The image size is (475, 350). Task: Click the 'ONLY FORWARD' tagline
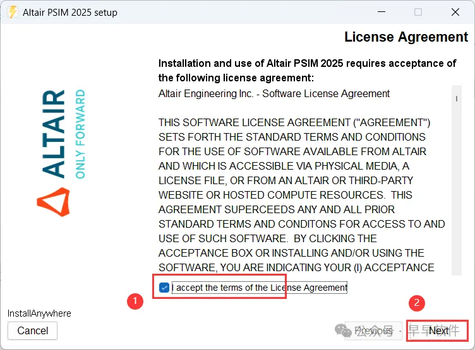pyautogui.click(x=80, y=134)
